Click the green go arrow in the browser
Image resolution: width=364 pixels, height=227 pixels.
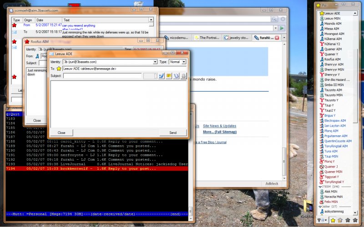pyautogui.click(x=282, y=28)
